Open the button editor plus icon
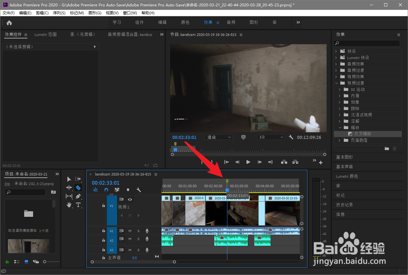 pos(321,163)
